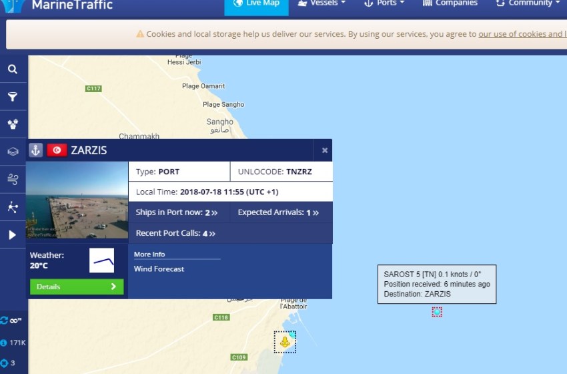The width and height of the screenshot is (567, 374).
Task: Click the Weather 20°C label
Action: point(47,260)
